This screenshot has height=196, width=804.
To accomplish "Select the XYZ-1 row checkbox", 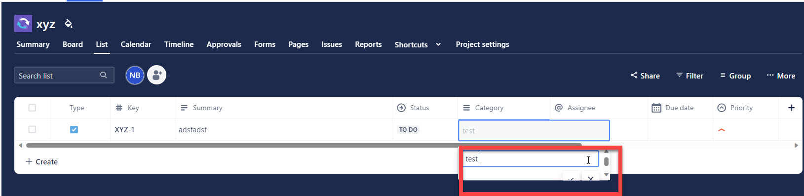I will coord(32,129).
